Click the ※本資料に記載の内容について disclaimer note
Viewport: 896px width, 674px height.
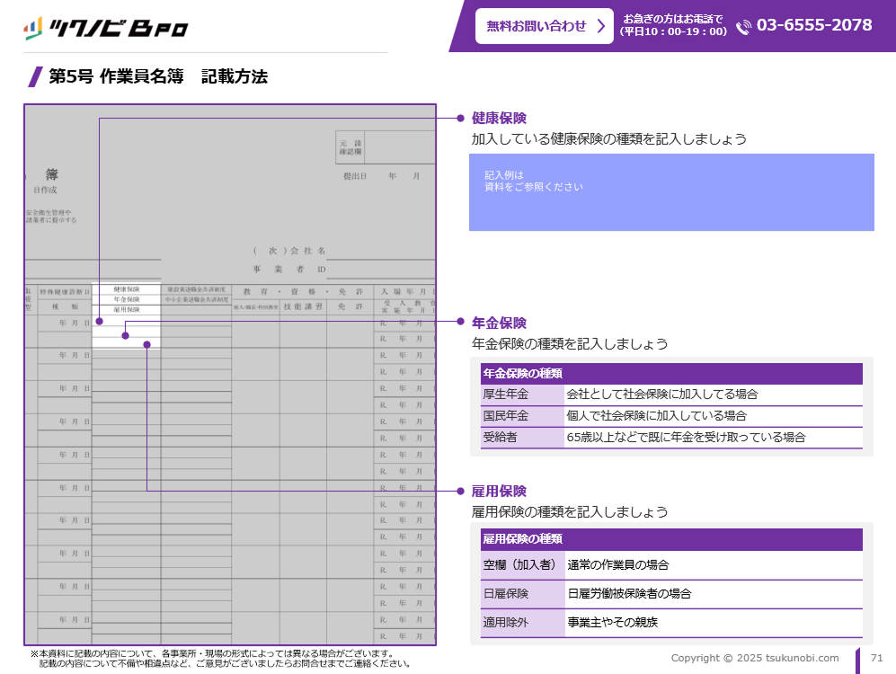[x=220, y=659]
